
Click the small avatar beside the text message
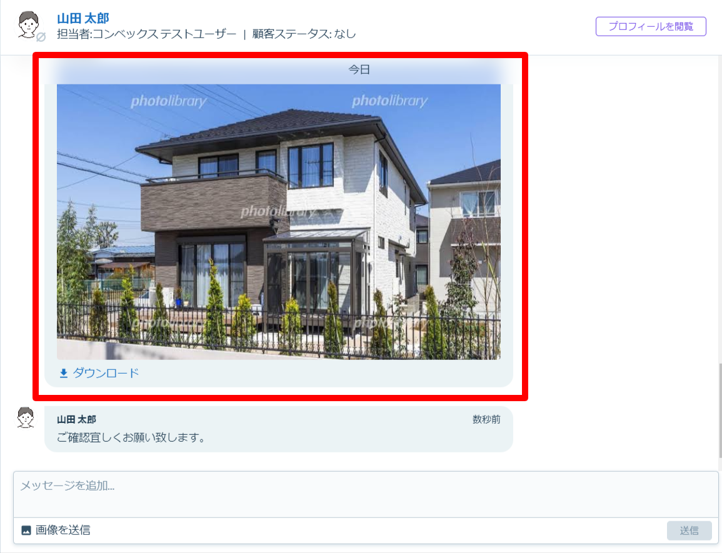coord(26,417)
